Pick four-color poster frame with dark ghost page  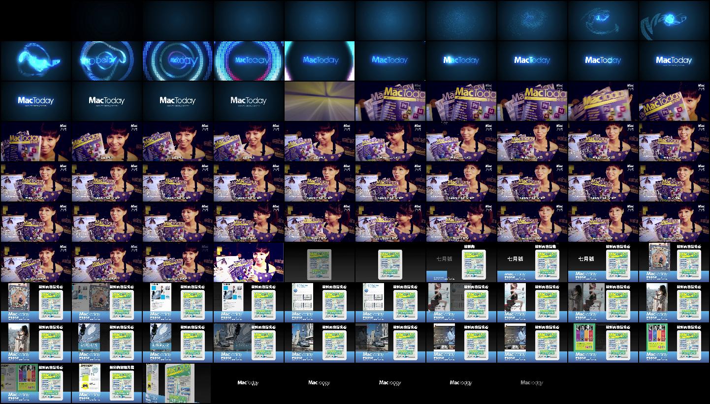(x=603, y=343)
